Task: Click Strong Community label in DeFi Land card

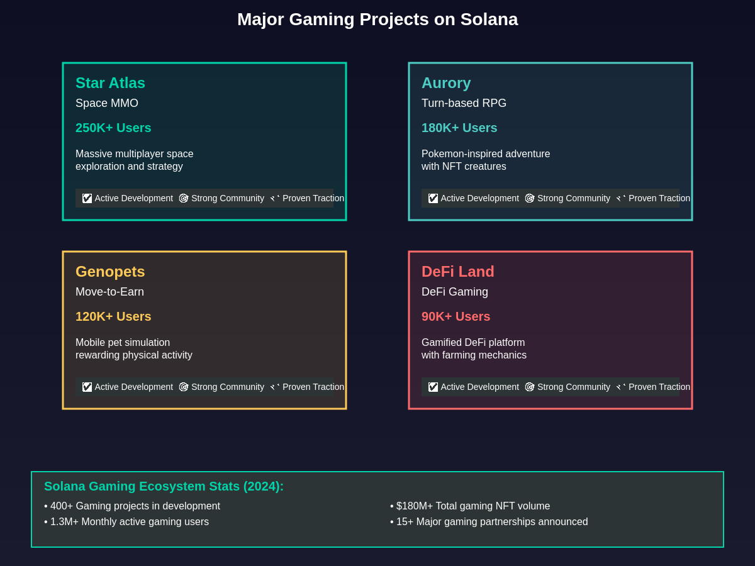Action: pos(574,387)
